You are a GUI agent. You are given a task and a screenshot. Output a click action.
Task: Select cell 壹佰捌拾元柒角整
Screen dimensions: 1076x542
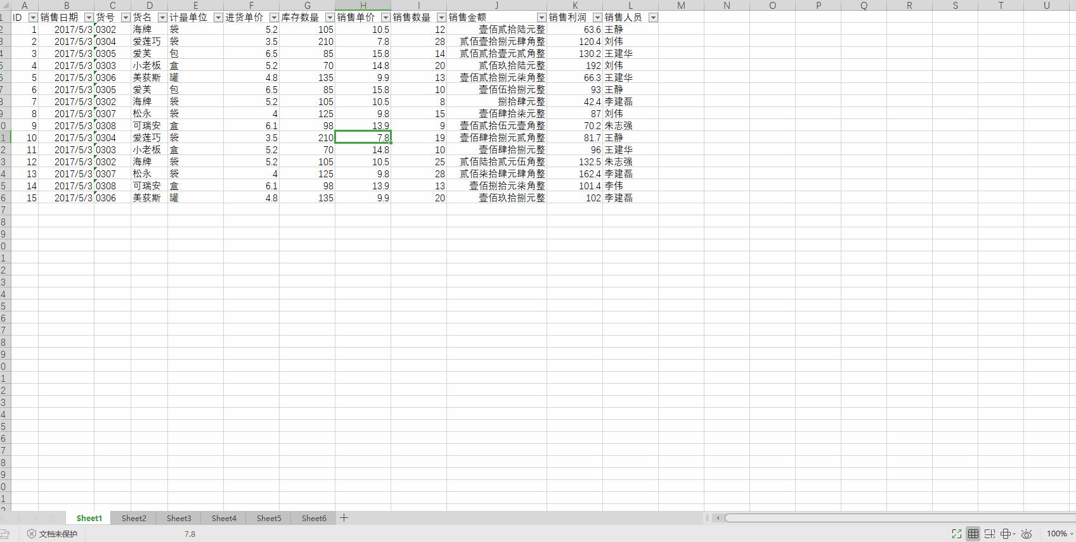click(496, 186)
